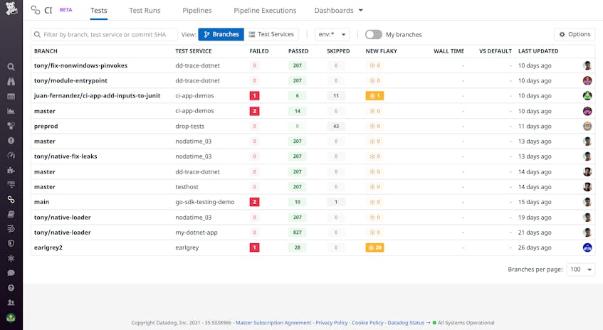Open Watchdog binoculars icon
This screenshot has width=603, height=330.
tap(11, 82)
